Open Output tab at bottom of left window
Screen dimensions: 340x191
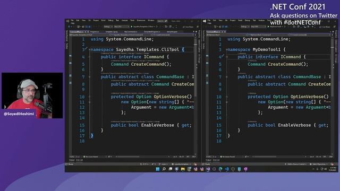pyautogui.click(x=72, y=160)
